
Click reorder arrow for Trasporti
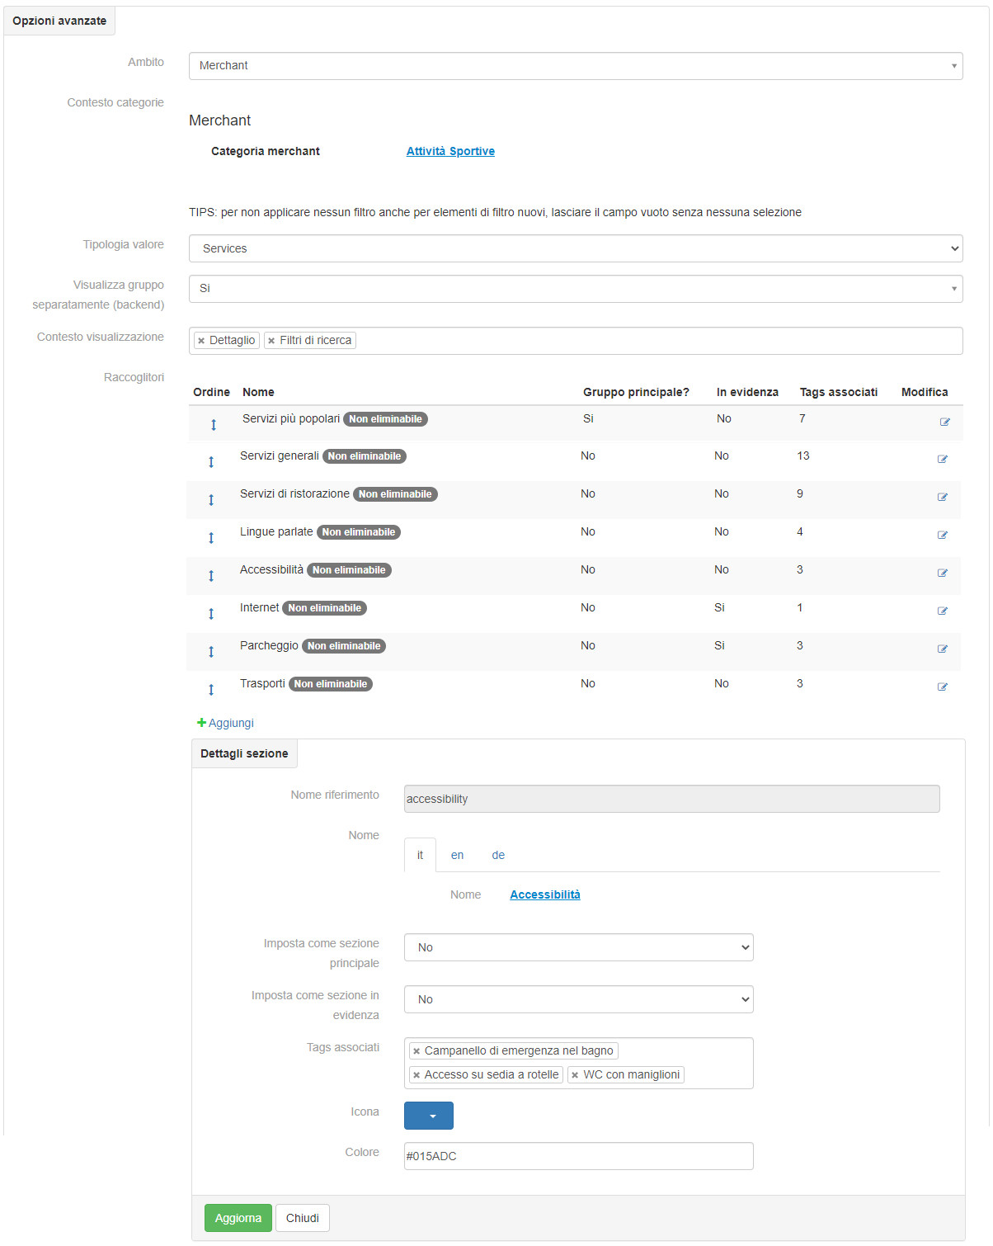tap(211, 690)
